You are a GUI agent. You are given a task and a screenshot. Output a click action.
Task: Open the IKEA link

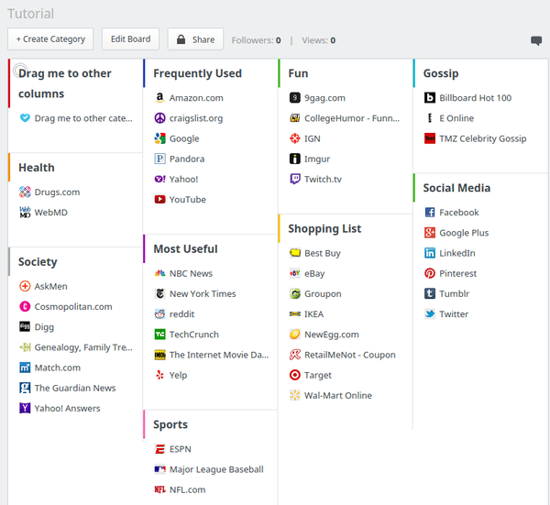coord(313,314)
